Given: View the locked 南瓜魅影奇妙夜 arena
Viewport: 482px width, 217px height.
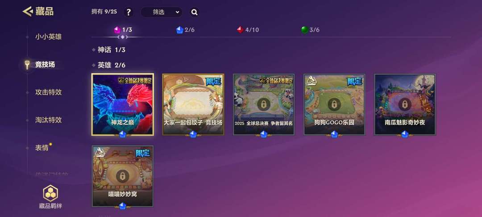Looking at the screenshot, I should click(x=405, y=104).
